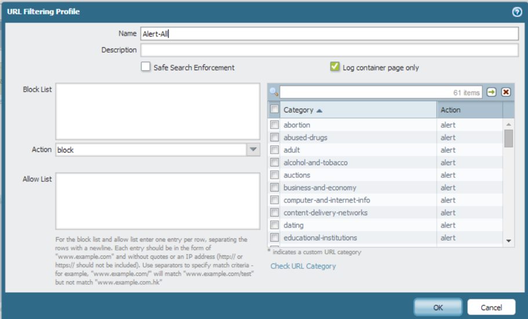Open the block list Action dropdown arrow
Image resolution: width=528 pixels, height=319 pixels.
253,150
